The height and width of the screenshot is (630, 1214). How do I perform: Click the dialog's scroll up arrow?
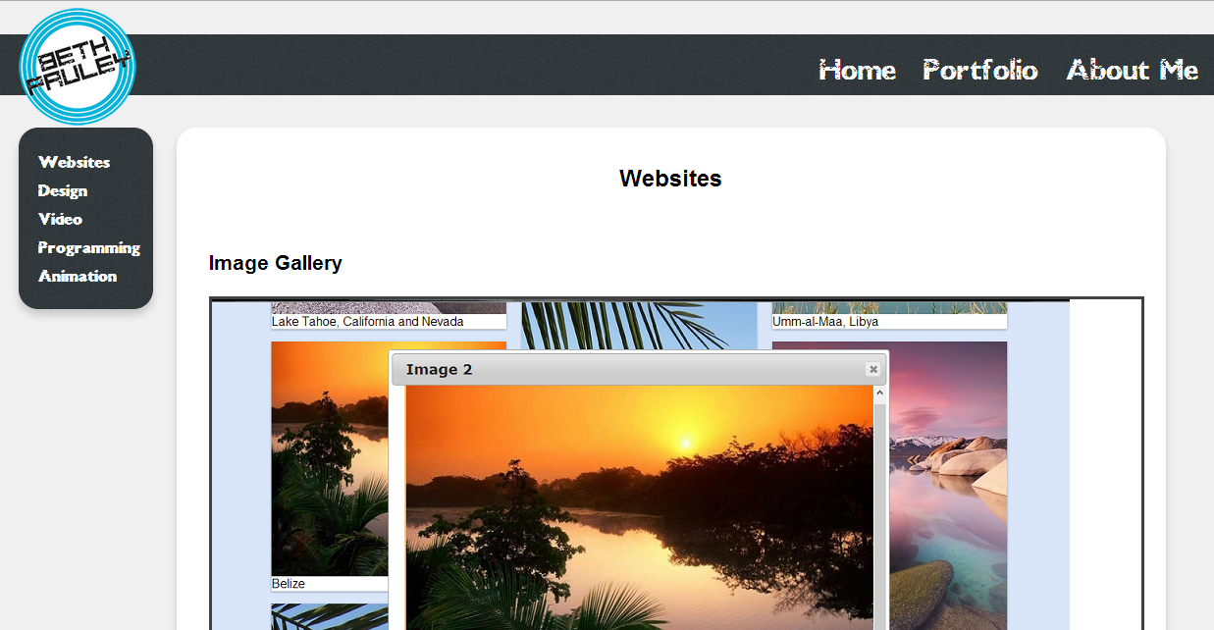tap(880, 394)
